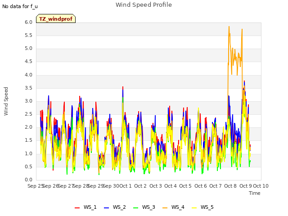The width and height of the screenshot is (288, 216).
Task: Click the Oct 8 x-axis tick label
Action: 230,186
